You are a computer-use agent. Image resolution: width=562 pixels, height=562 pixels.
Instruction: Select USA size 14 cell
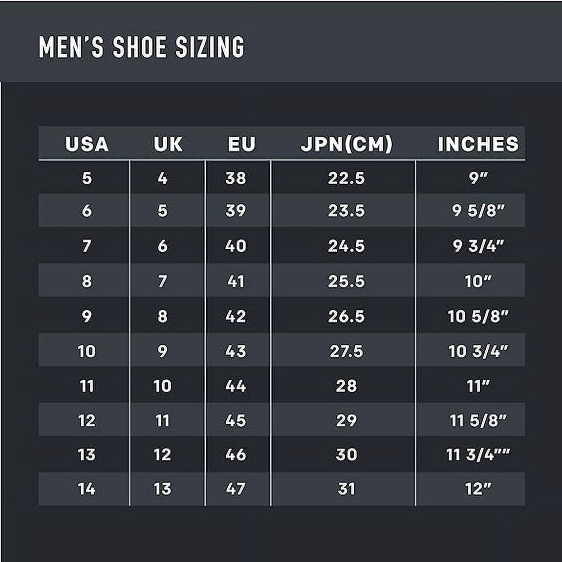pyautogui.click(x=86, y=489)
